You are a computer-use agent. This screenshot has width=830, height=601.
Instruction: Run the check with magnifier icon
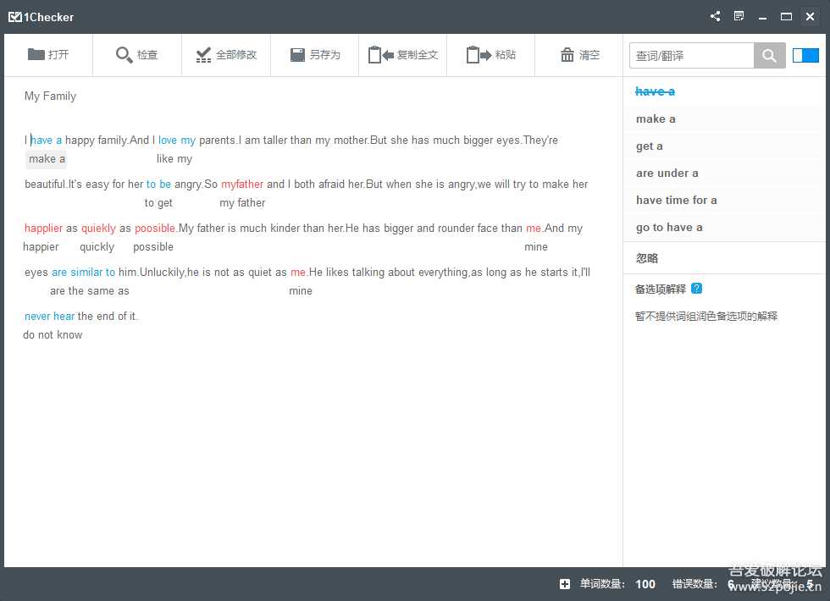[x=125, y=55]
